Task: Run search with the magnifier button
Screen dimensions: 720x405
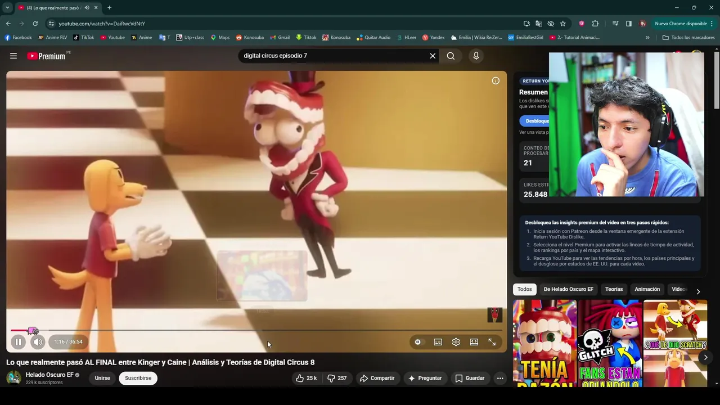Action: coord(451,56)
